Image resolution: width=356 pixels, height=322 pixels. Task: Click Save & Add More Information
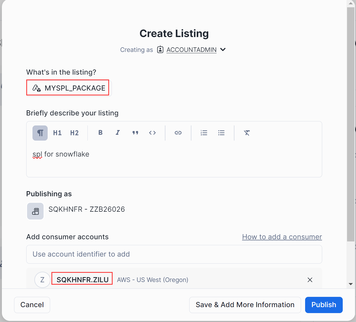[245, 305]
